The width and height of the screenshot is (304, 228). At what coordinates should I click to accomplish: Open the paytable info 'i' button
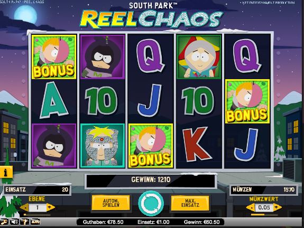click(6, 172)
